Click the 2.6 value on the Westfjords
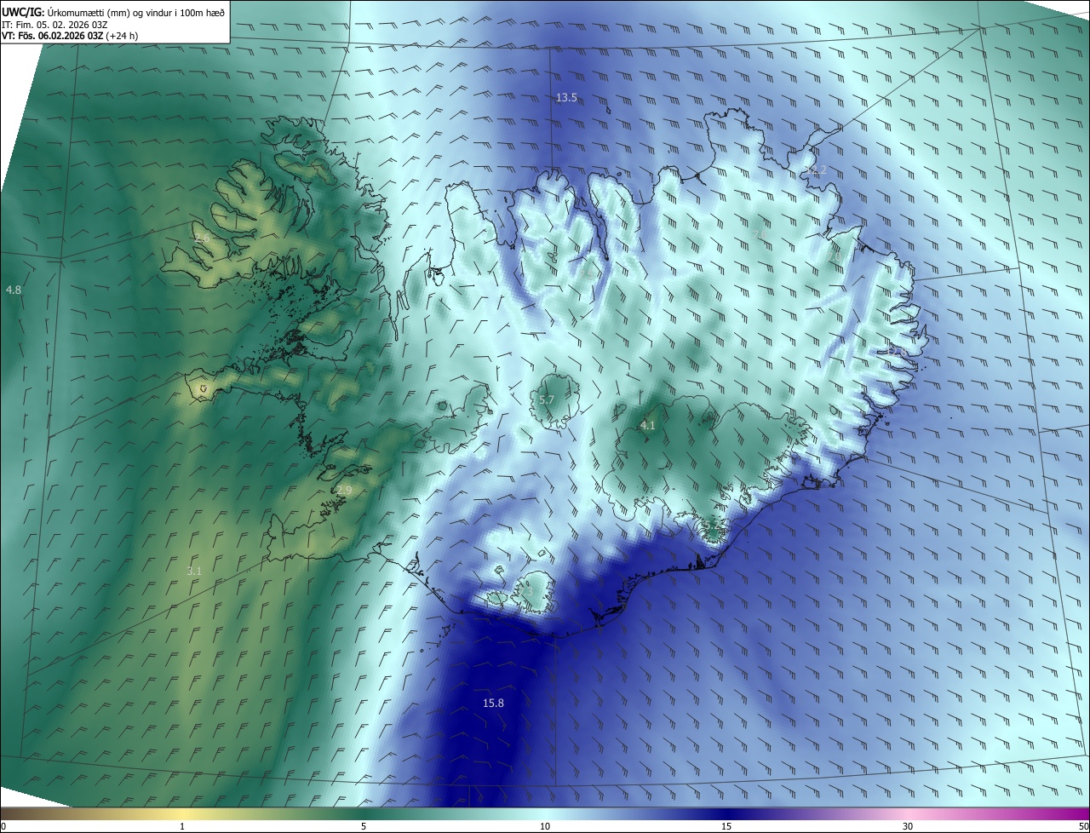Viewport: 1090px width, 833px height. (x=201, y=238)
